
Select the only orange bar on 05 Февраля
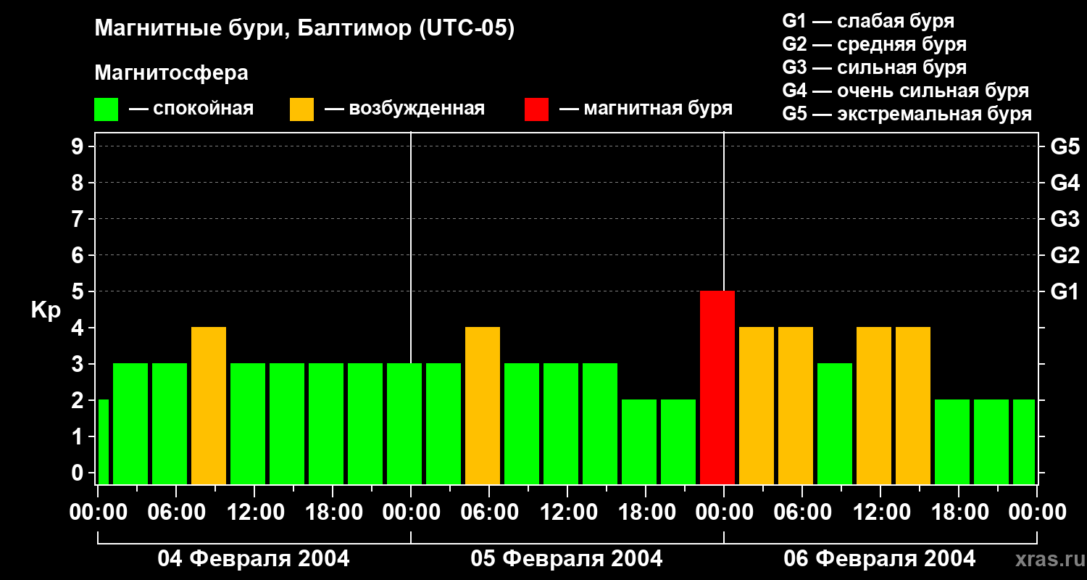(483, 405)
